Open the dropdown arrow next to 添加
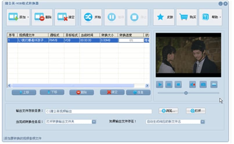 click(28, 17)
